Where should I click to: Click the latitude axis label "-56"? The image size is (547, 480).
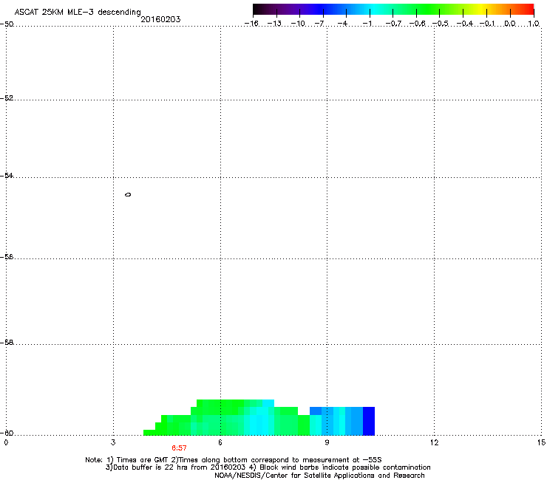point(7,256)
